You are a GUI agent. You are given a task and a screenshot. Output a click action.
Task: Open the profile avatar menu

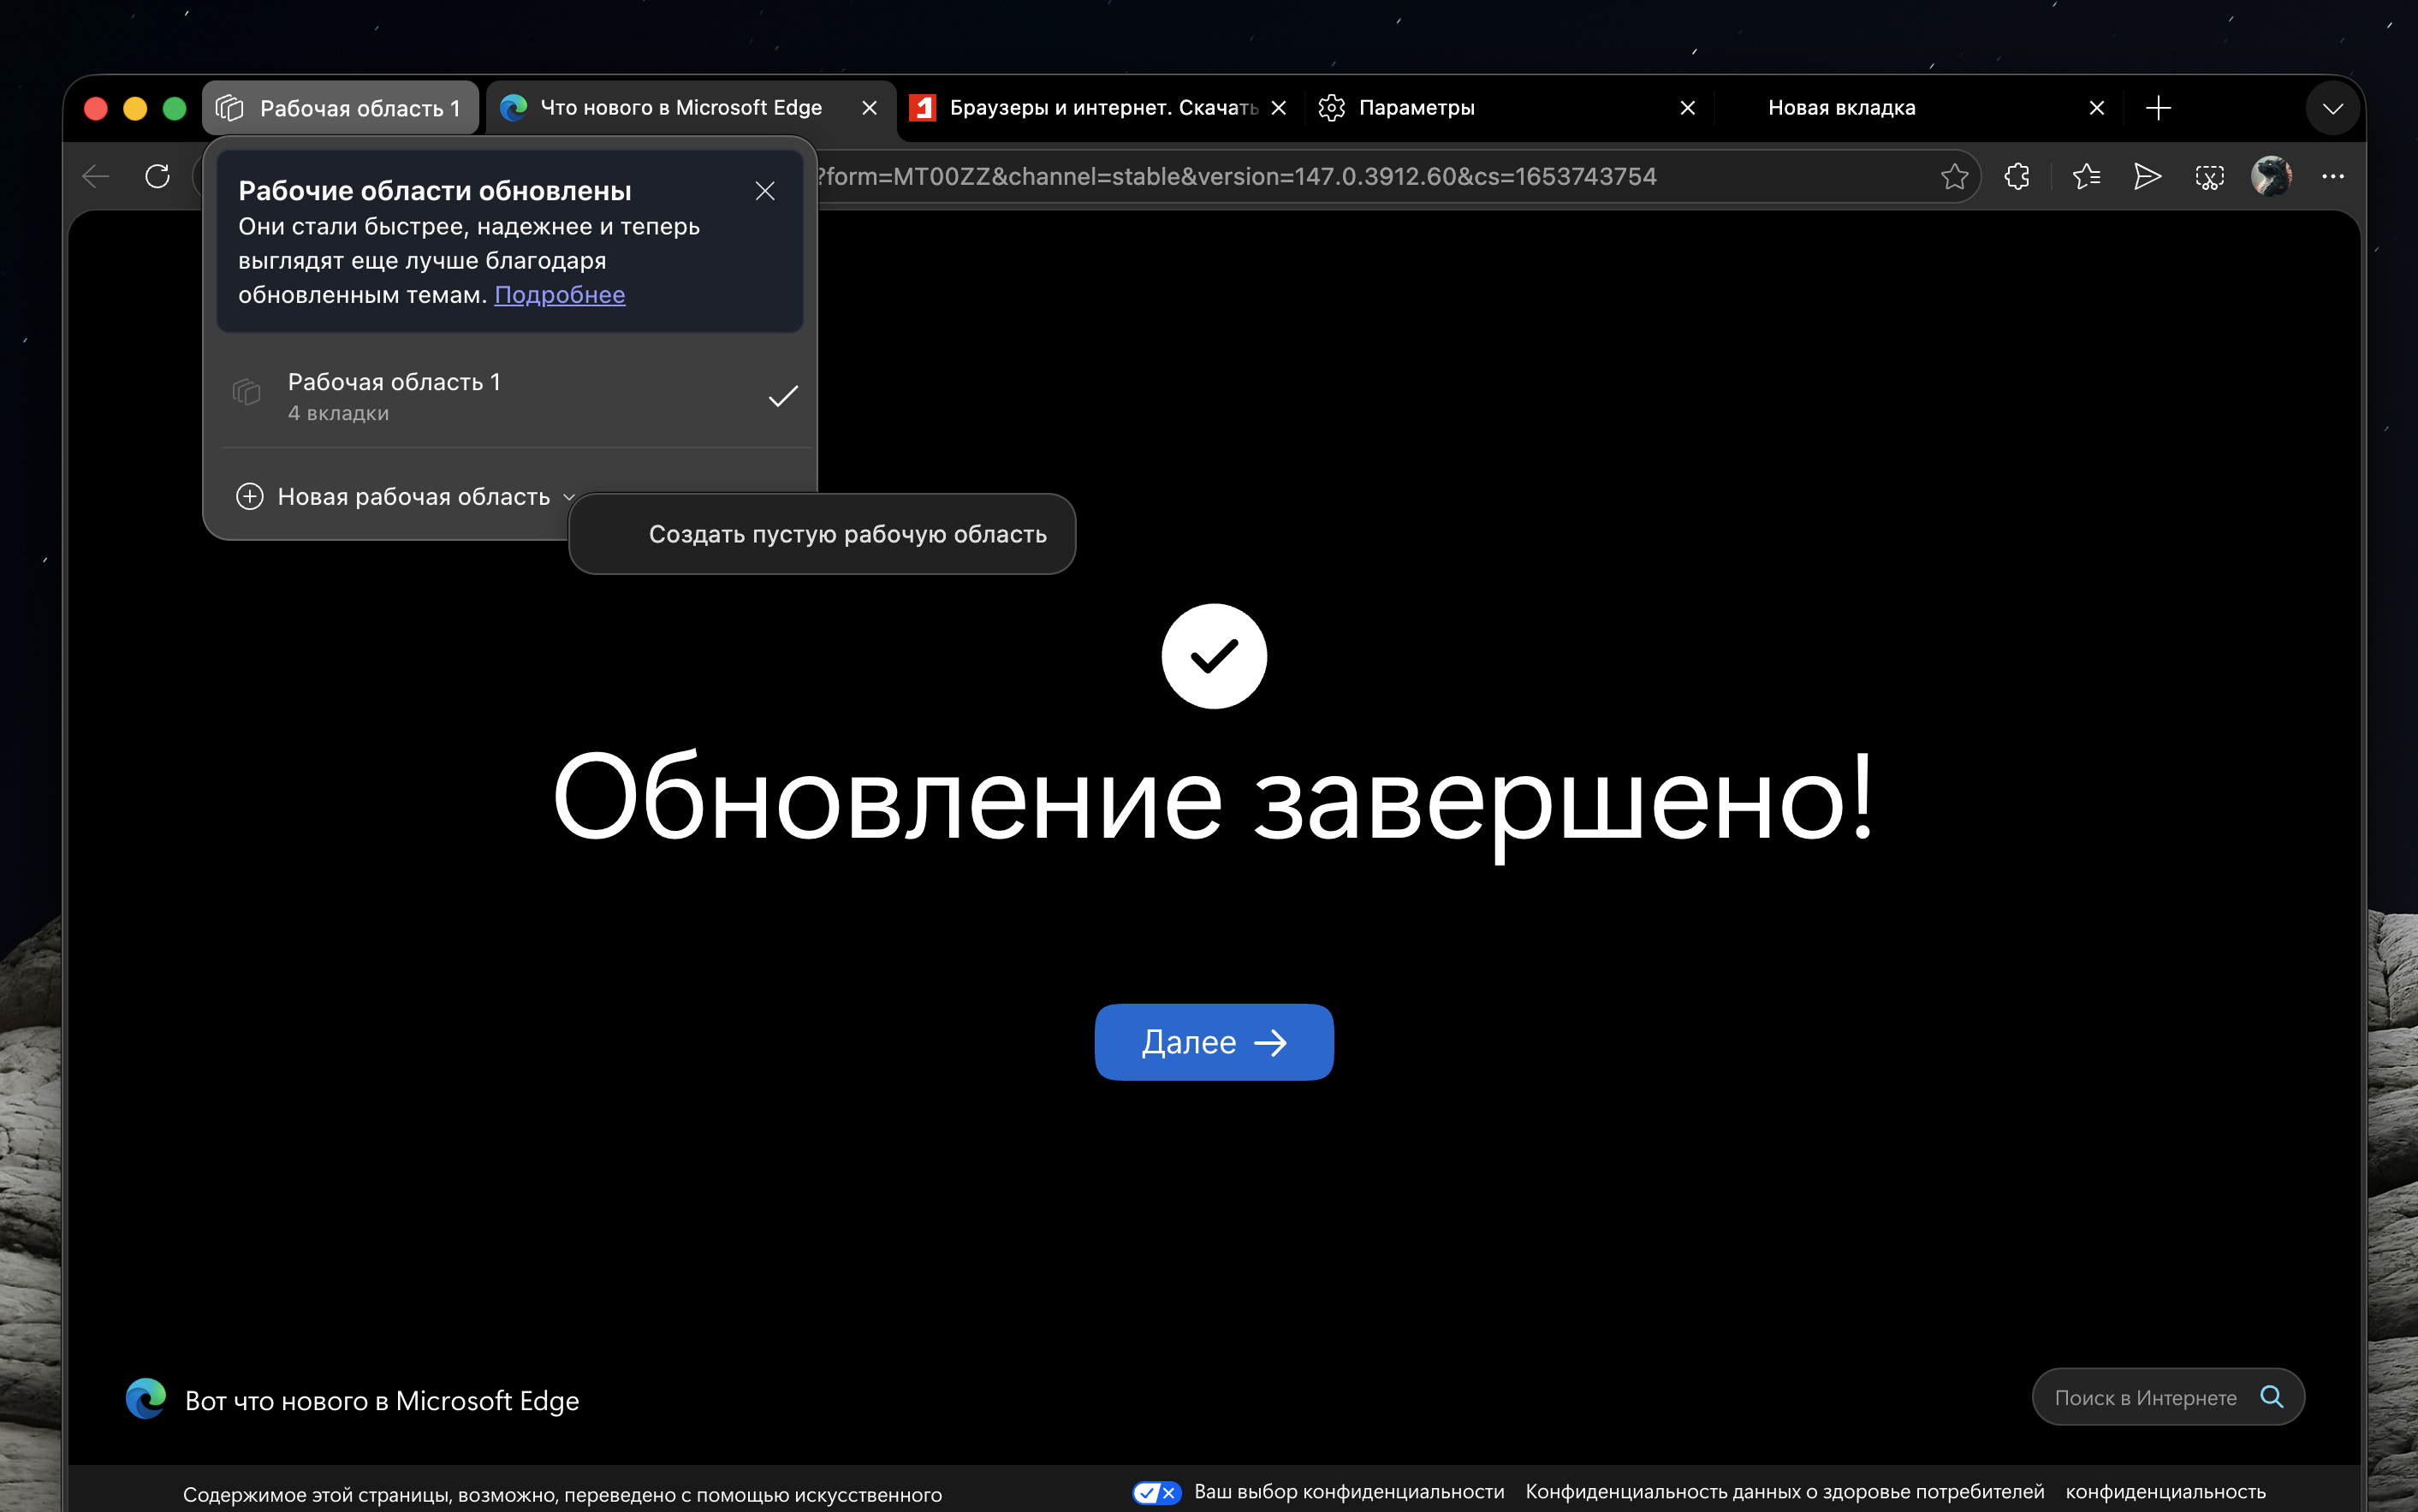coord(2270,177)
